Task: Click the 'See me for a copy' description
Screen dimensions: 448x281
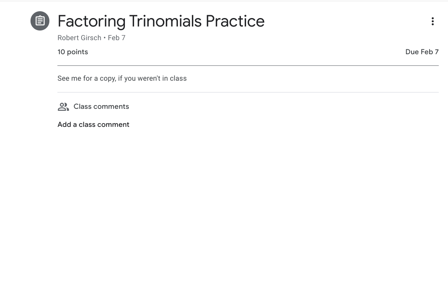Action: (x=122, y=78)
